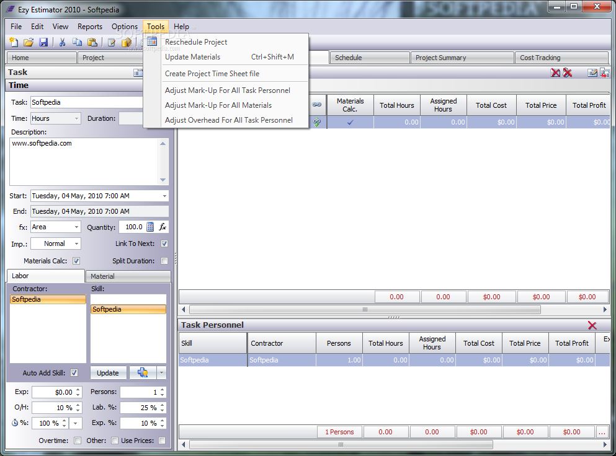Viewport: 616px width, 456px height.
Task: Click the edit task list pencil icon
Action: click(x=592, y=72)
